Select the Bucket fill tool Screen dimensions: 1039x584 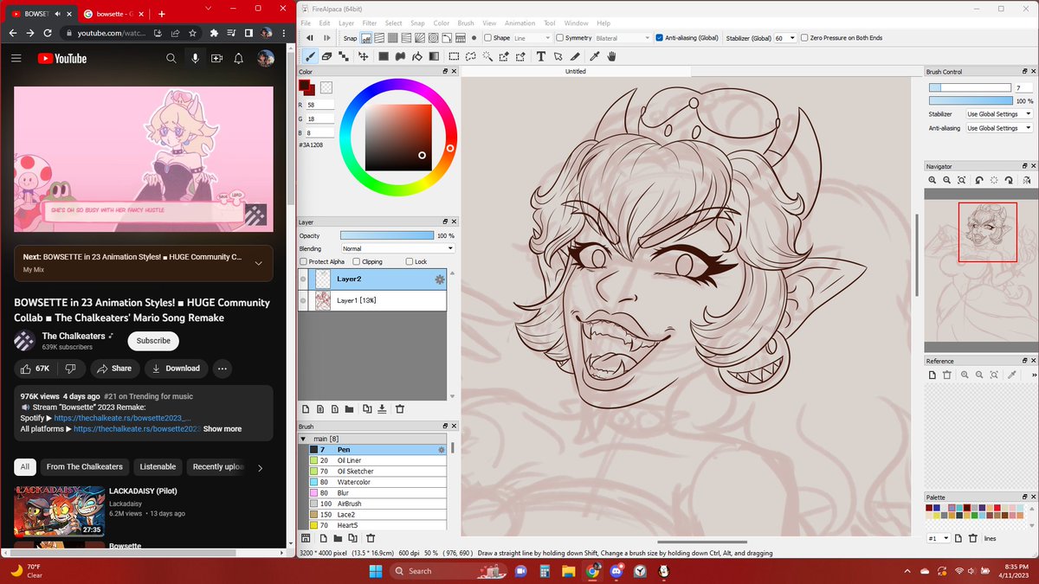click(x=416, y=56)
